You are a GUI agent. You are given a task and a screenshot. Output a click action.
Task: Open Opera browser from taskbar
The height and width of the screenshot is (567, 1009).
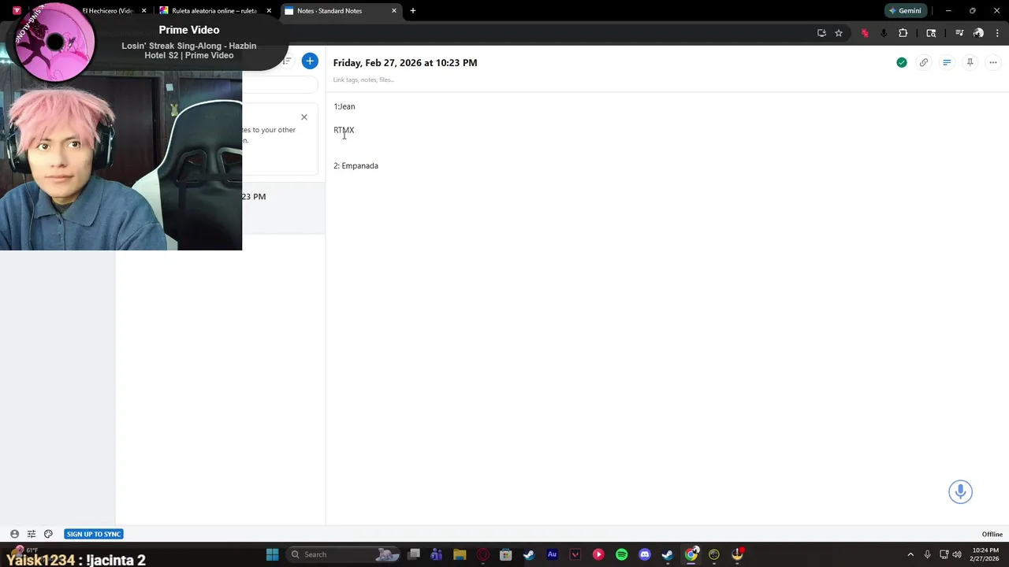tap(482, 554)
